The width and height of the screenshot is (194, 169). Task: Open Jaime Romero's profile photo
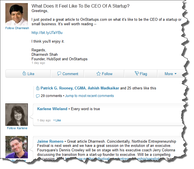pyautogui.click(x=17, y=147)
